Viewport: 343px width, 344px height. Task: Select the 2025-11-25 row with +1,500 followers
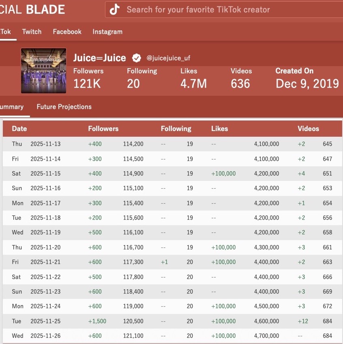coord(97,321)
